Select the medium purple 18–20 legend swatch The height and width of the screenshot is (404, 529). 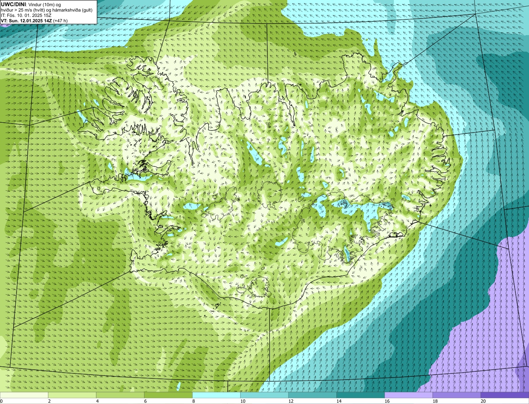pos(457,395)
